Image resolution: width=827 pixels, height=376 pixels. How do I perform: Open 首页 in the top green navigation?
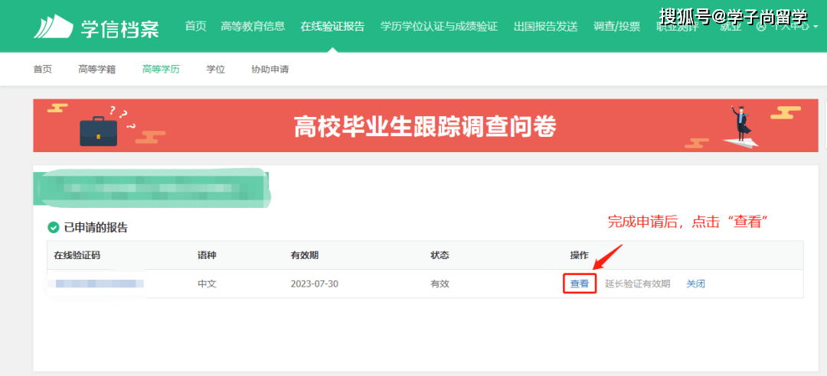pyautogui.click(x=195, y=27)
